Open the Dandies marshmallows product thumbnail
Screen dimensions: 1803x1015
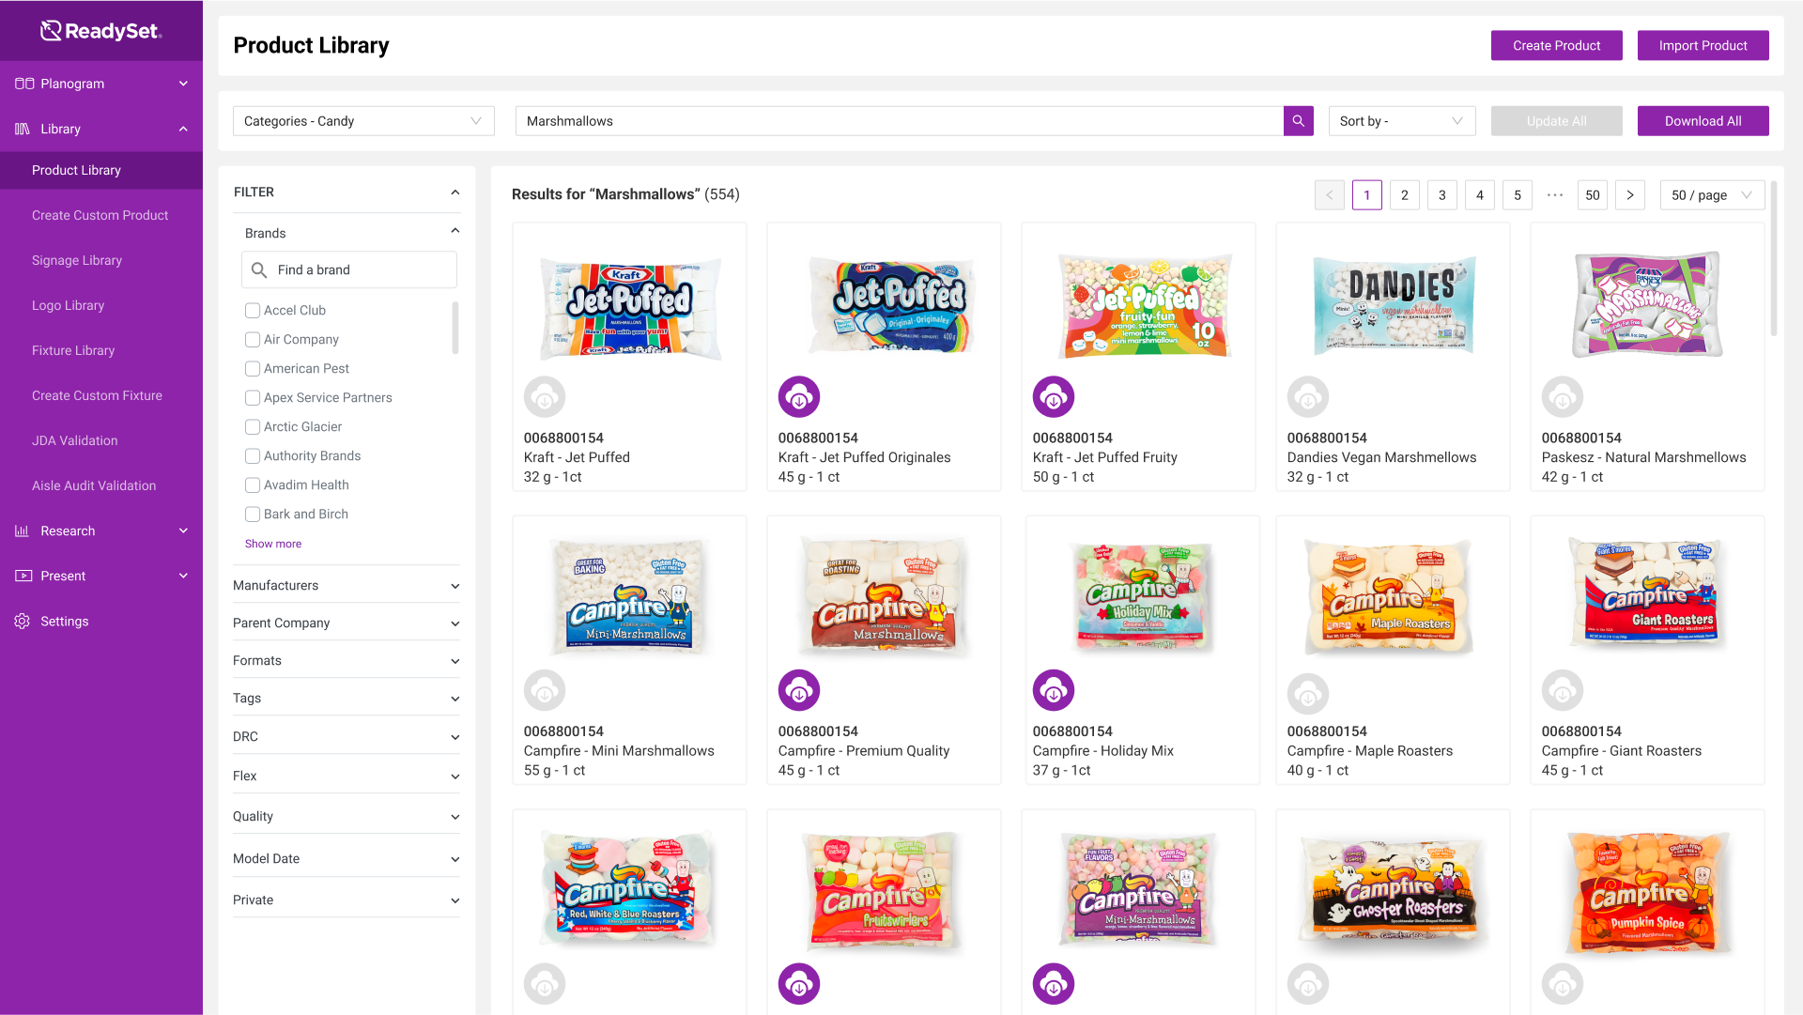click(1394, 304)
